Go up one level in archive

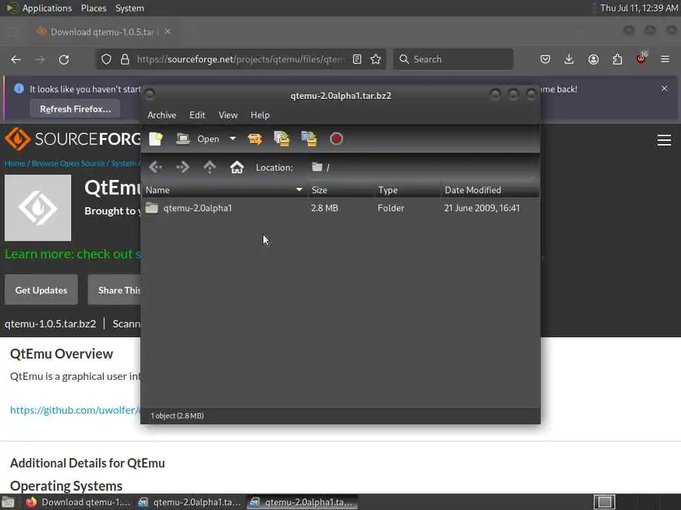[x=209, y=167]
